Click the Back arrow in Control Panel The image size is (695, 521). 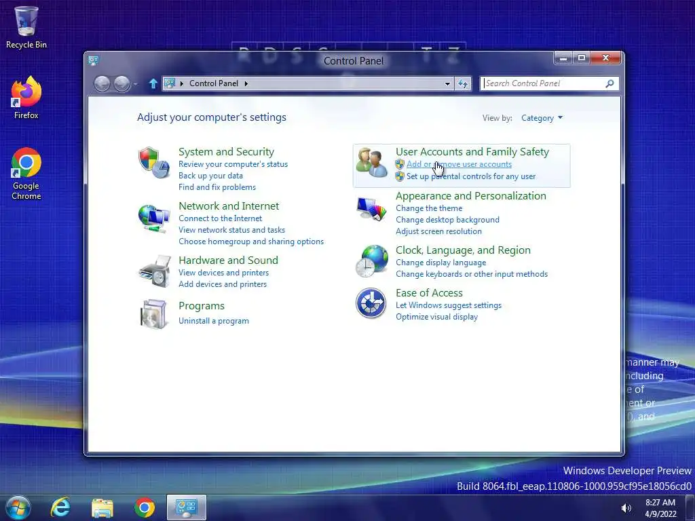point(102,83)
